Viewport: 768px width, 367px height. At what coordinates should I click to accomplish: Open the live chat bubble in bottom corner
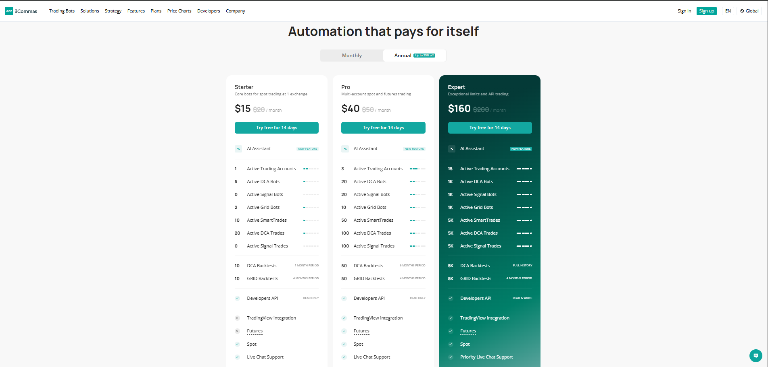click(755, 356)
